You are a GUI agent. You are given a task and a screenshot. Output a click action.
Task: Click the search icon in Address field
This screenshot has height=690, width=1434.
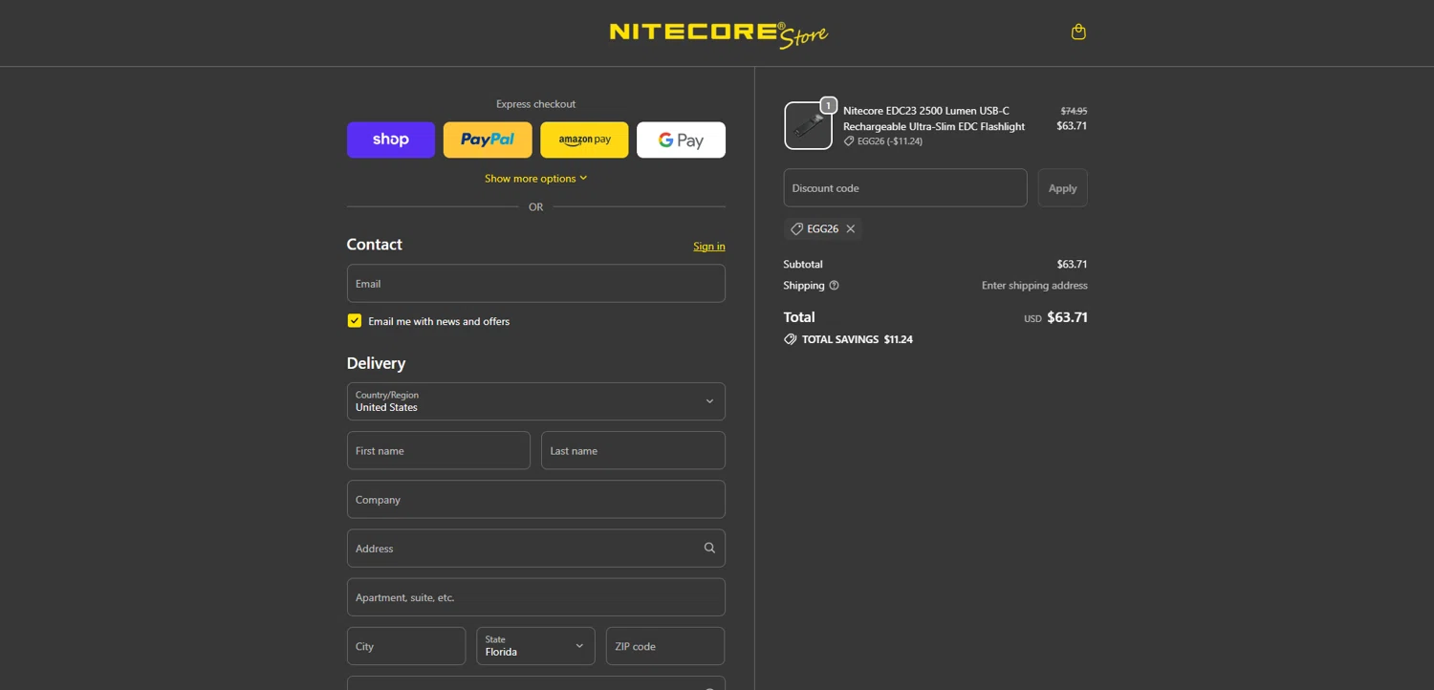[x=709, y=549]
